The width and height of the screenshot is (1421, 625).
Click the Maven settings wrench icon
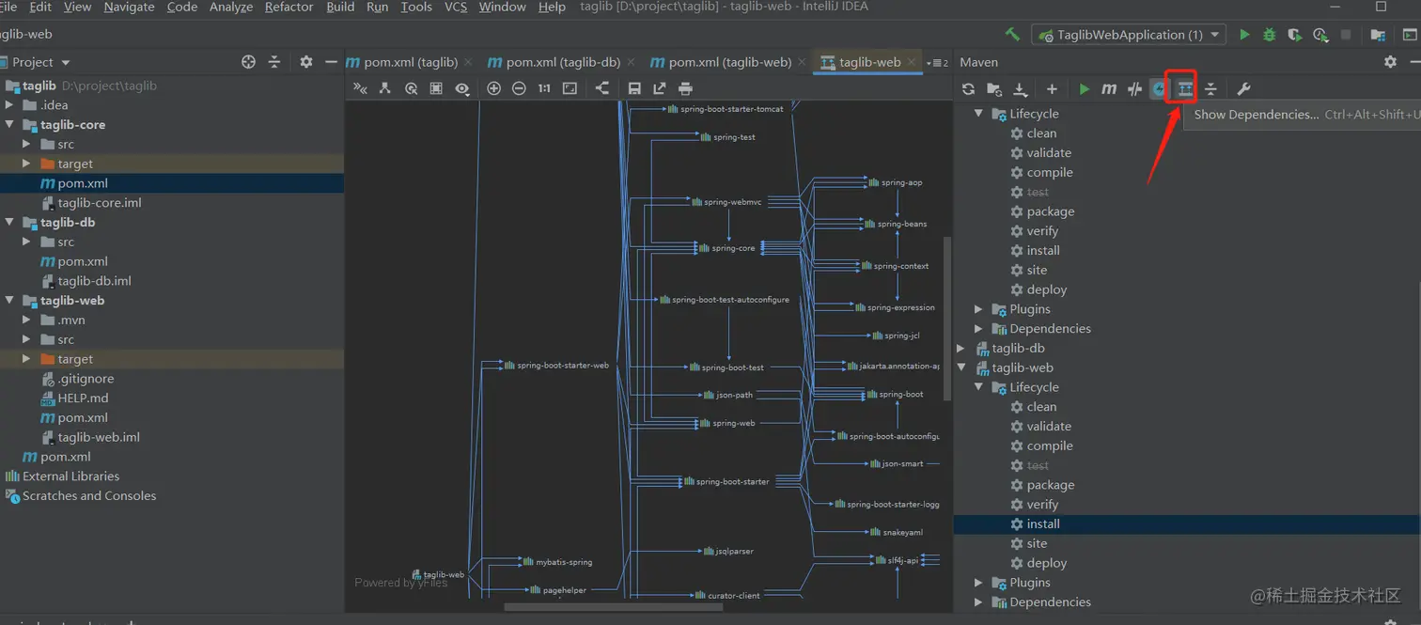(1242, 88)
